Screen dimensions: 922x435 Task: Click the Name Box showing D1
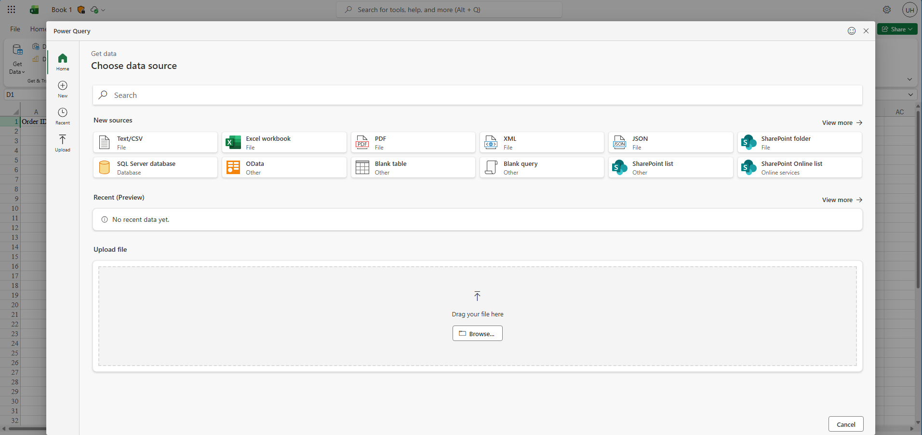[x=25, y=95]
